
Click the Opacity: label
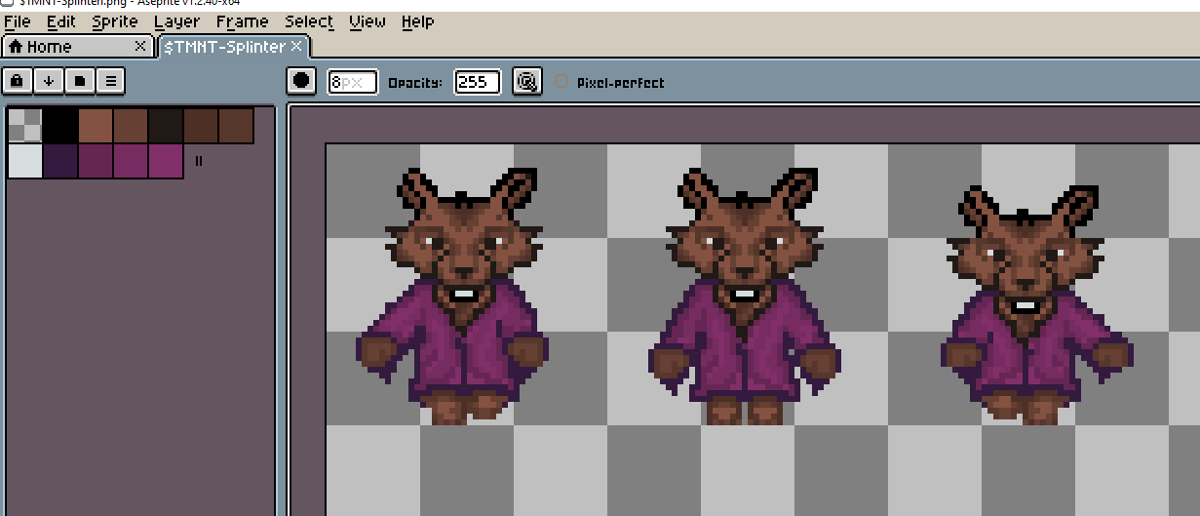(x=414, y=83)
